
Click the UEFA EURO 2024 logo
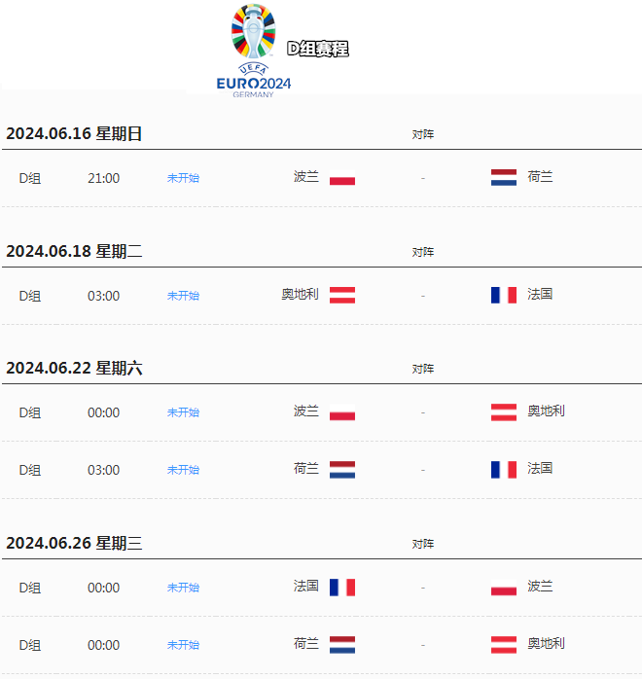click(x=253, y=51)
